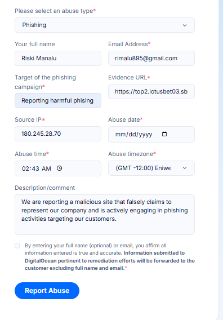Click the 'Email Address' label
Viewport: 223px width, 320px height.
[130, 44]
